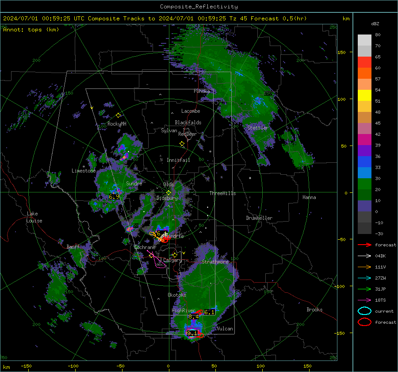Screen dimensions: 398x372
Task: Click the RockyMH label
Action: click(x=117, y=124)
